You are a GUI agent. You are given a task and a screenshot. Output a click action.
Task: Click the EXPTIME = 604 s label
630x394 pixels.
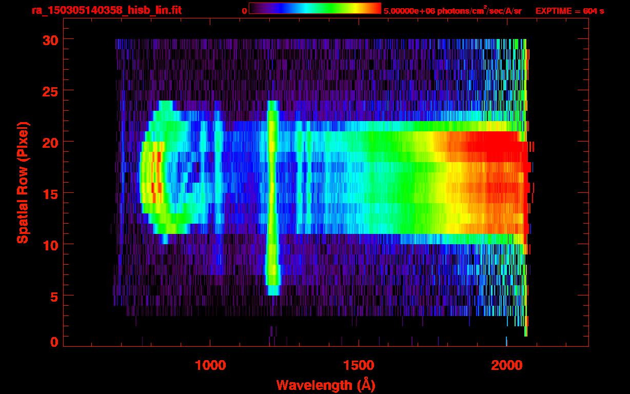569,11
